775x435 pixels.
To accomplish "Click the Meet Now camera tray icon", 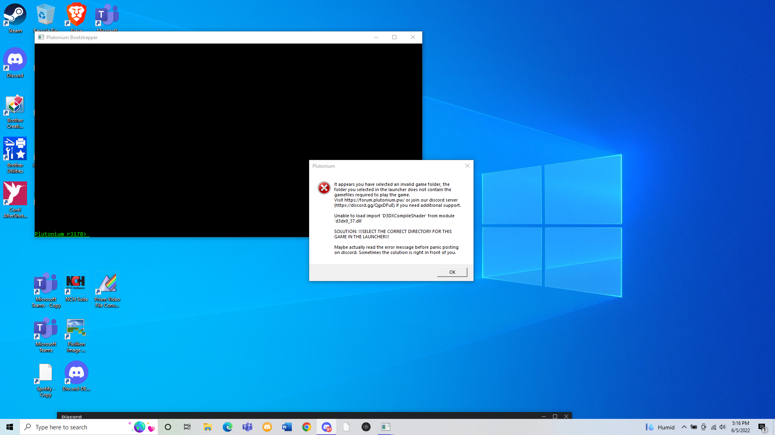I will 704,427.
